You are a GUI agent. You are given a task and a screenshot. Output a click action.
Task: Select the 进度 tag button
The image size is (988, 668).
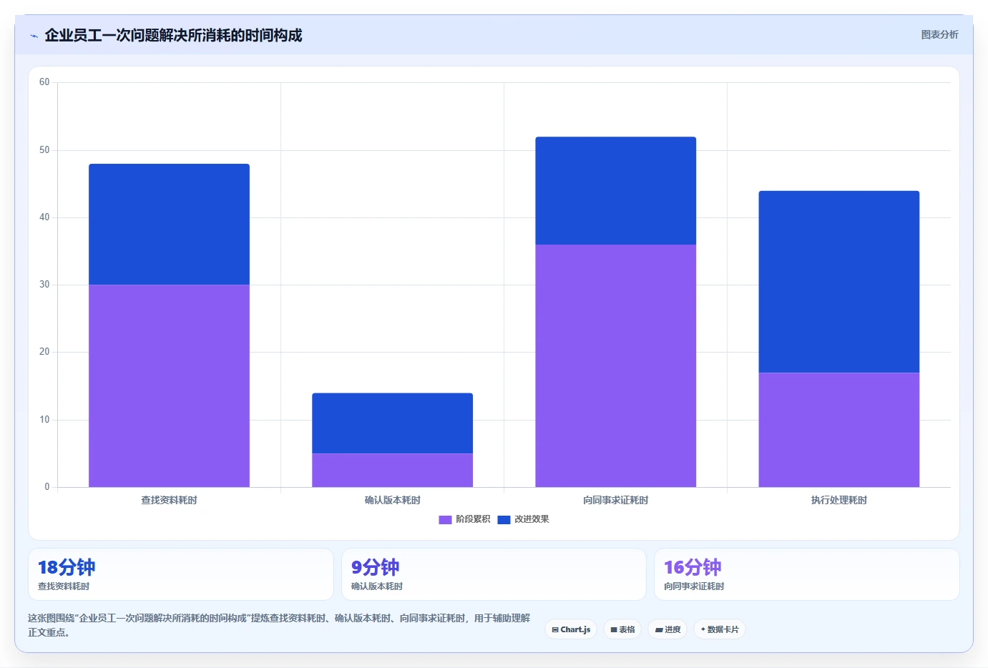point(667,629)
